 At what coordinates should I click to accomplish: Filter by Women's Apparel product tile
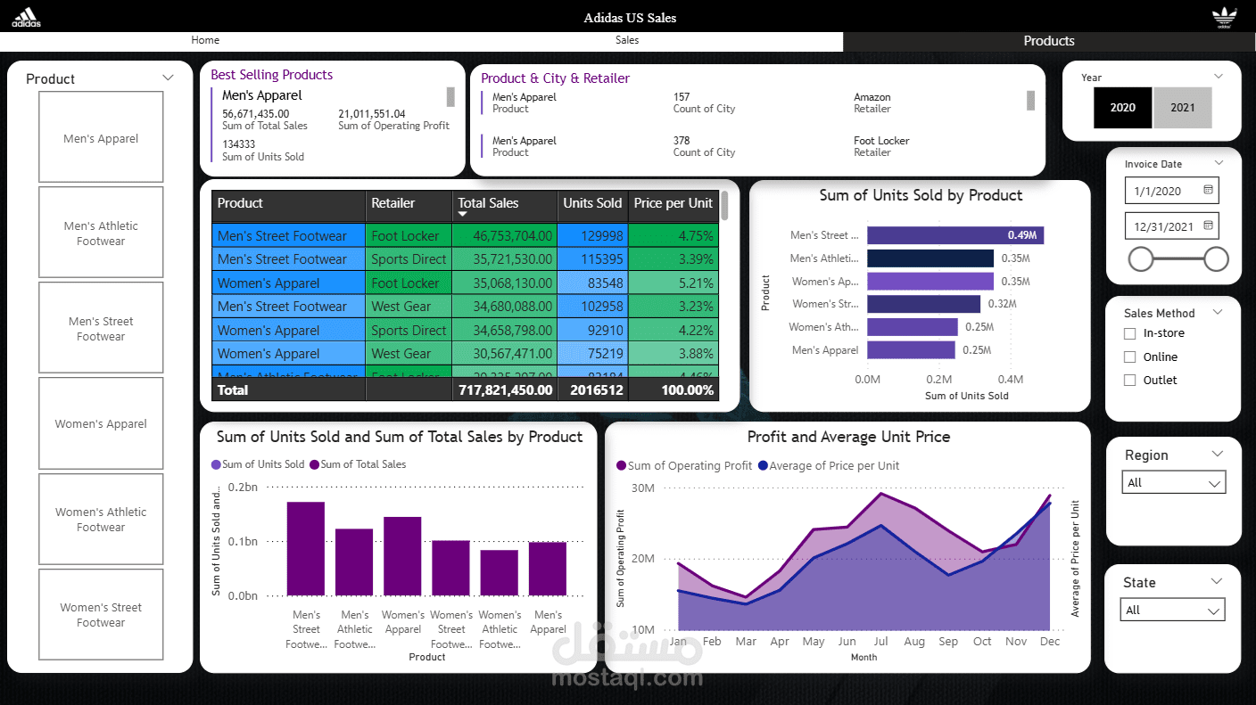coord(101,423)
